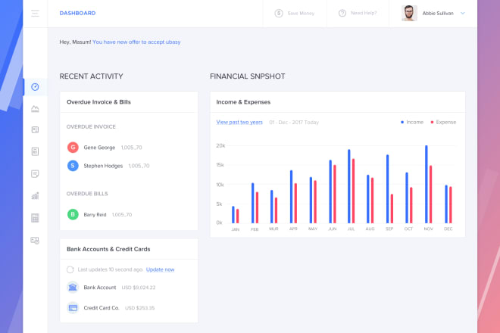
Task: Expand the Abbie Sullivan user dropdown arrow
Action: pyautogui.click(x=463, y=13)
